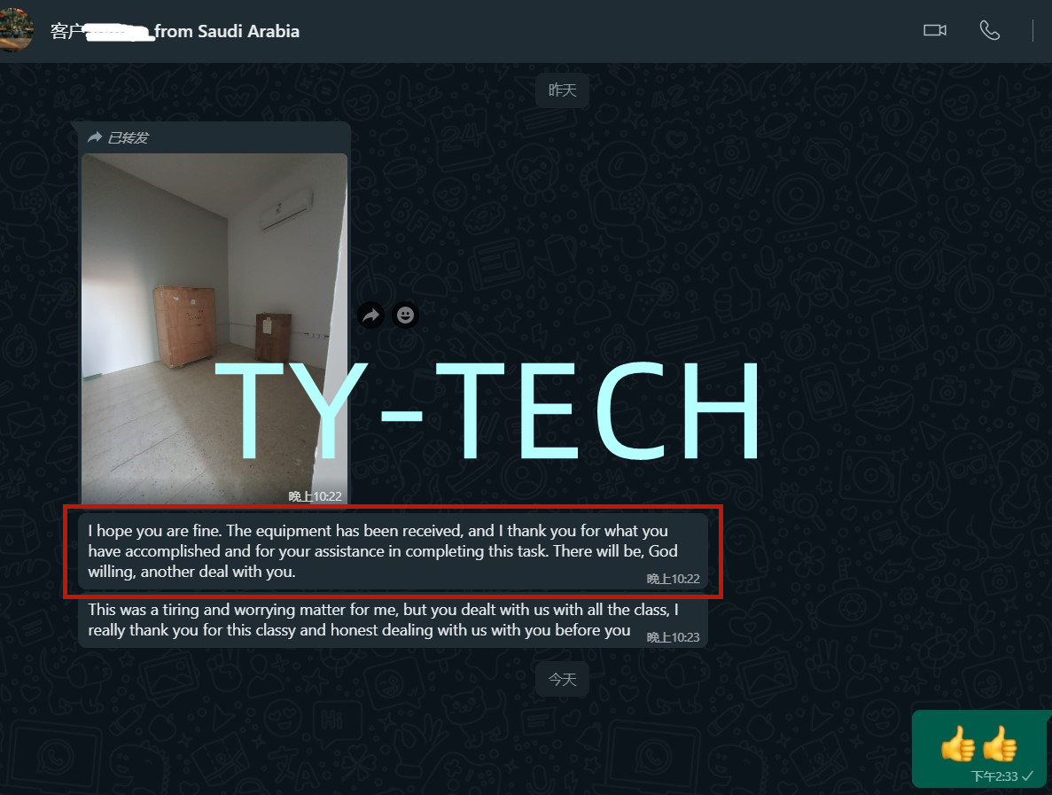Image resolution: width=1052 pixels, height=795 pixels.
Task: Click the 晚上10:22 timestamp on the photo
Action: click(x=316, y=495)
